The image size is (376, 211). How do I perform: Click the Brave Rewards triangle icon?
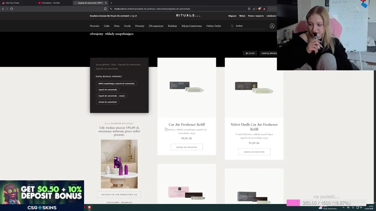(x=264, y=9)
